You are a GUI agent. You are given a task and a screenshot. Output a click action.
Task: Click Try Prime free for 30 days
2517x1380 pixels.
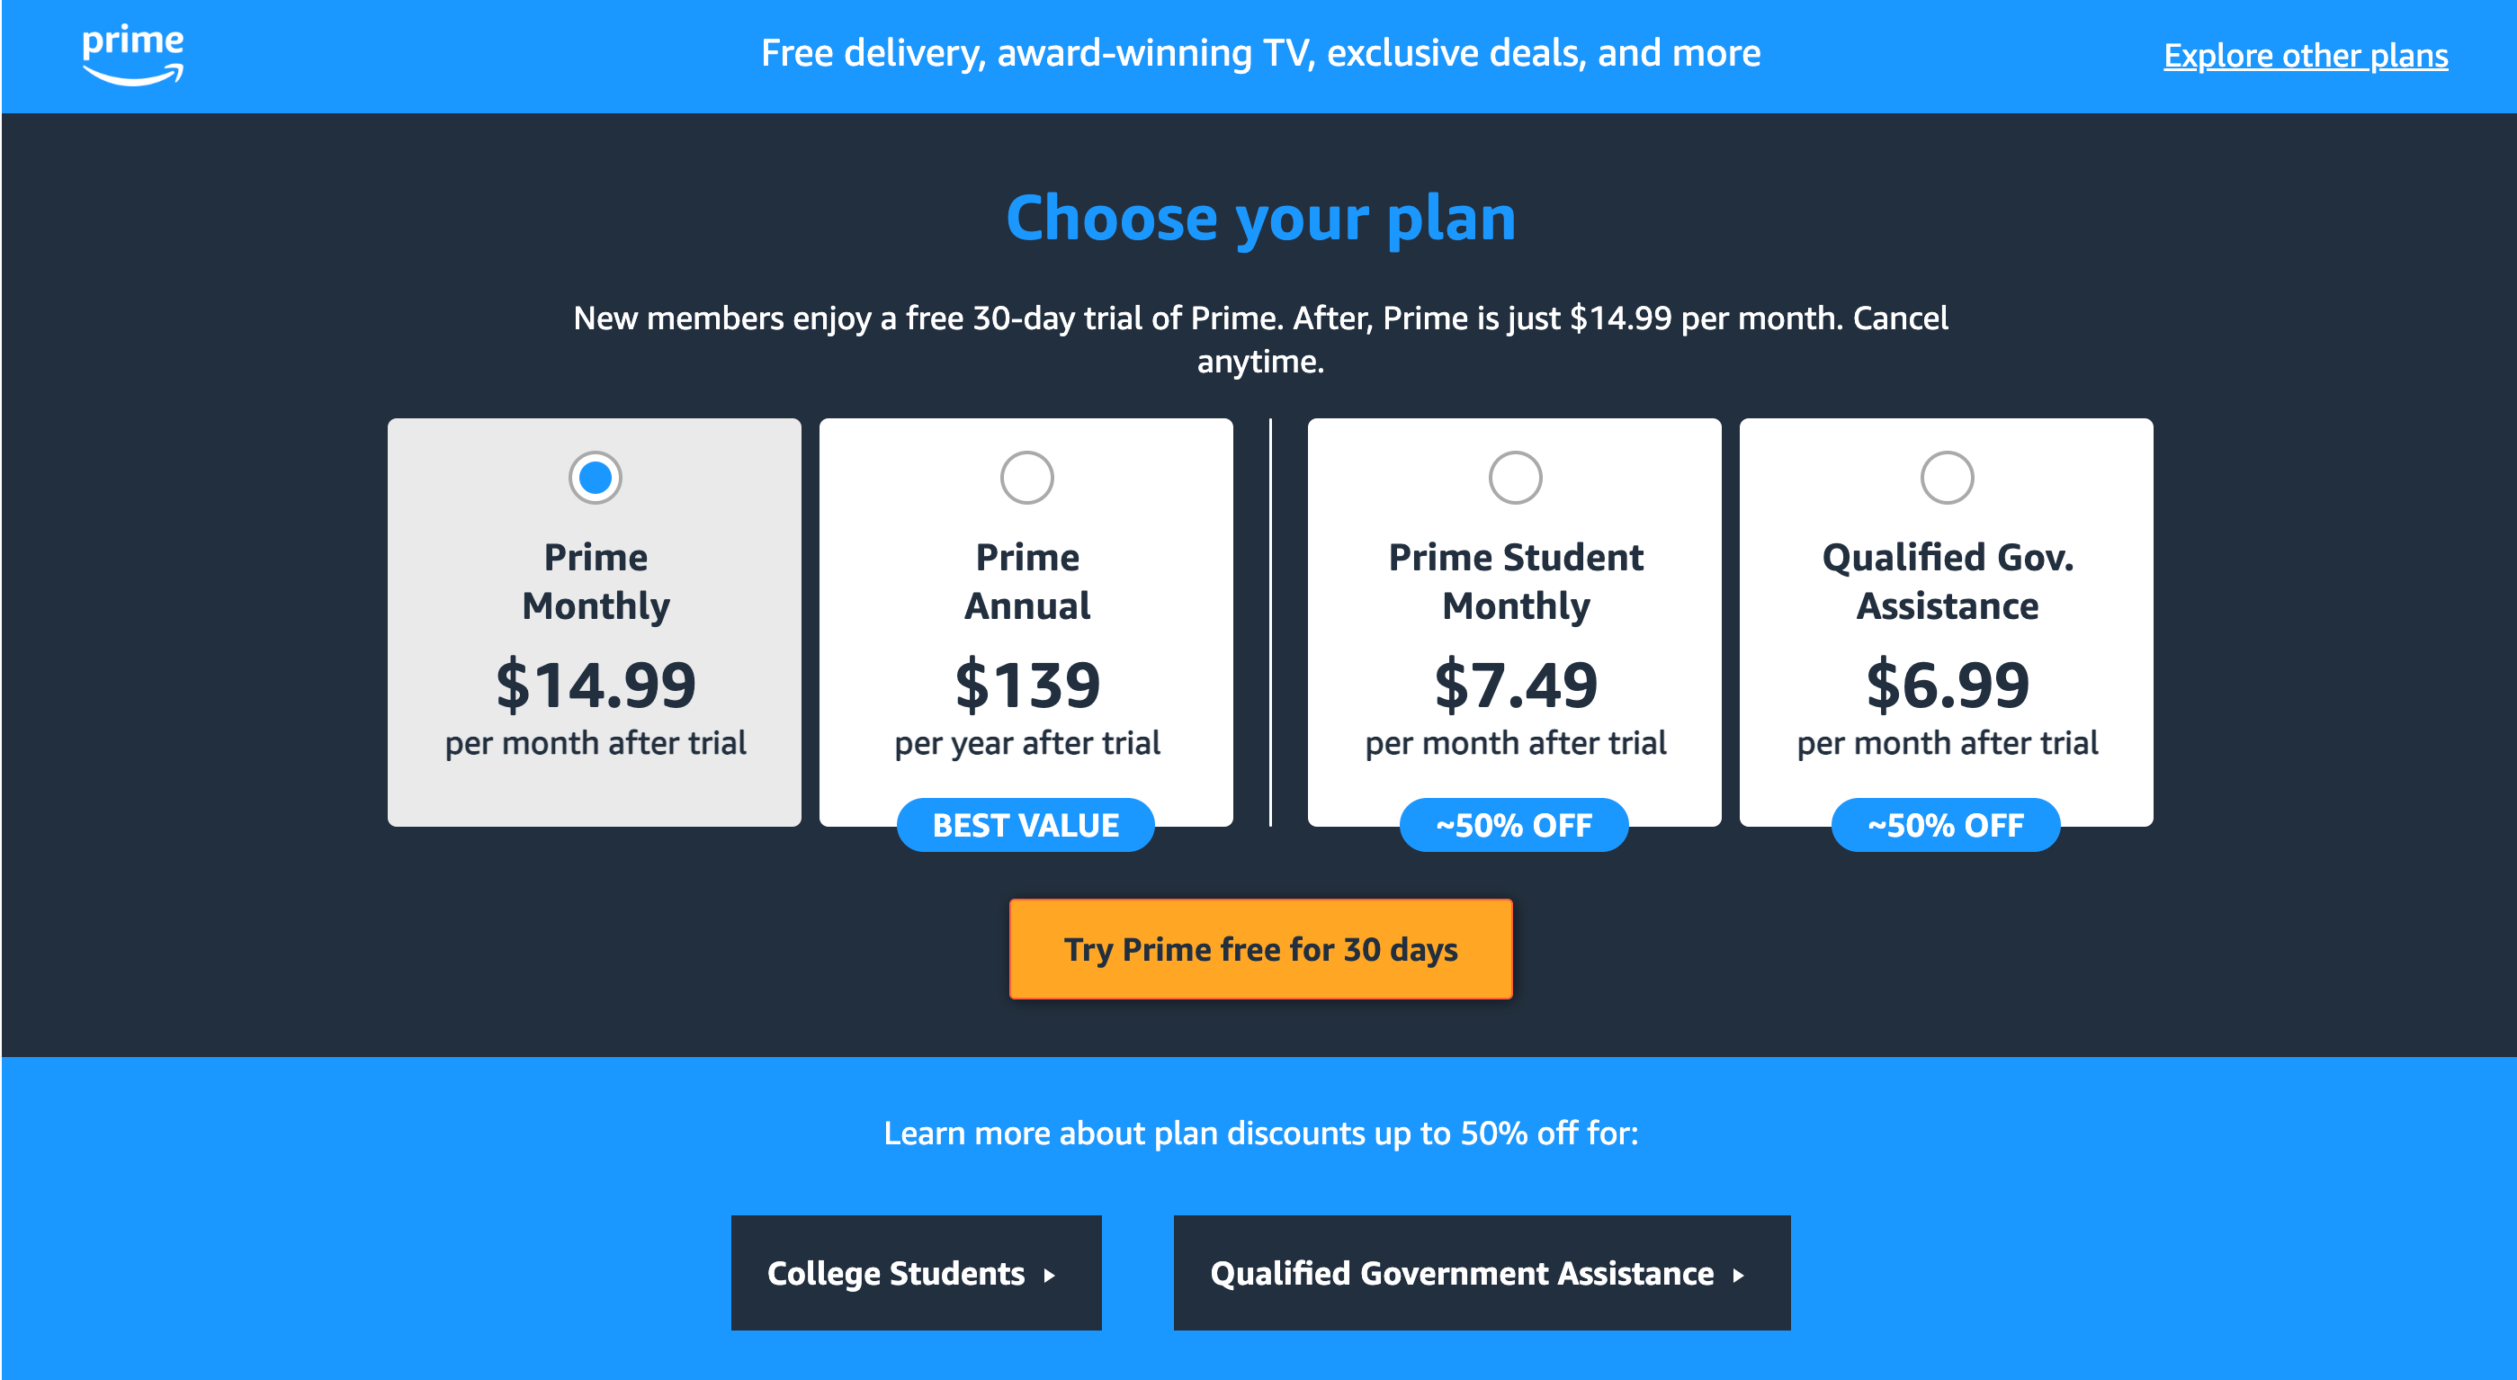(x=1258, y=950)
